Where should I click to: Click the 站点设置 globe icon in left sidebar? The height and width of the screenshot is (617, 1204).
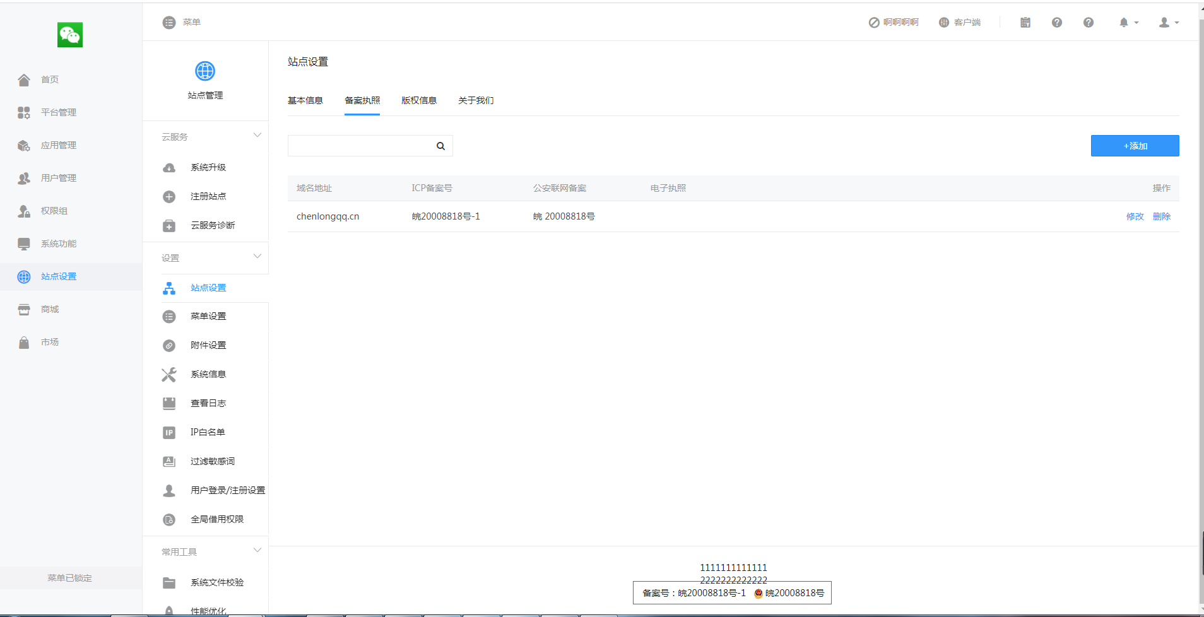pos(24,276)
